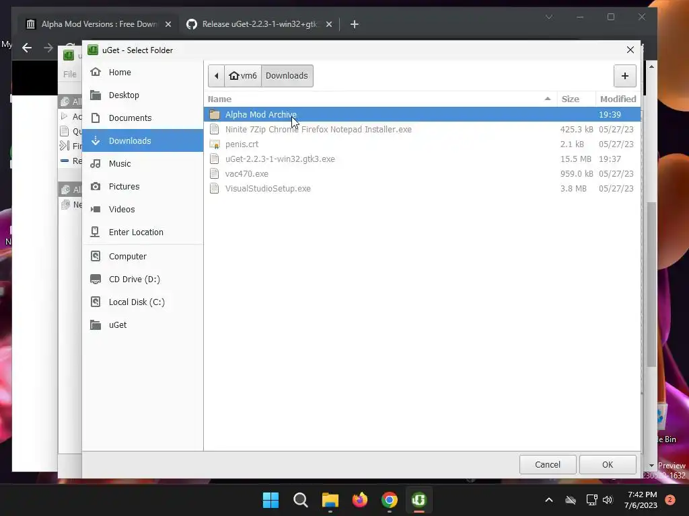689x516 pixels.
Task: Click the vac470.exe file entry
Action: tap(422, 174)
